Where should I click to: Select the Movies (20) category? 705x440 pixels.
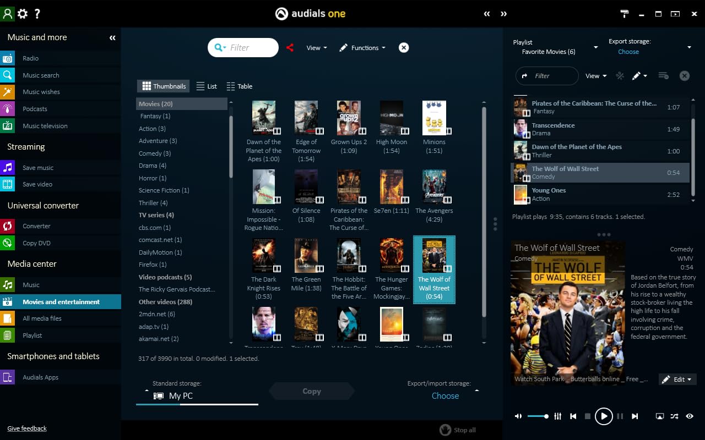(x=182, y=104)
